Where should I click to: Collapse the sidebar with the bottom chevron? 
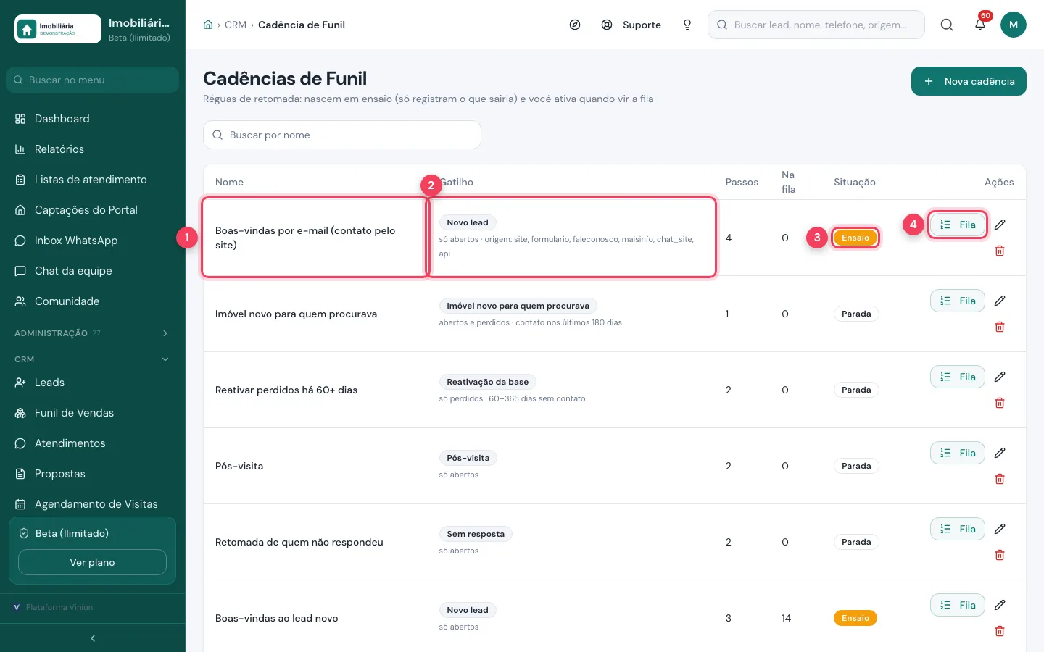click(93, 638)
